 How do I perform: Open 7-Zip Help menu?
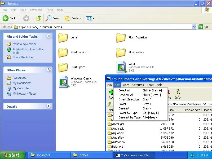[x=160, y=85]
